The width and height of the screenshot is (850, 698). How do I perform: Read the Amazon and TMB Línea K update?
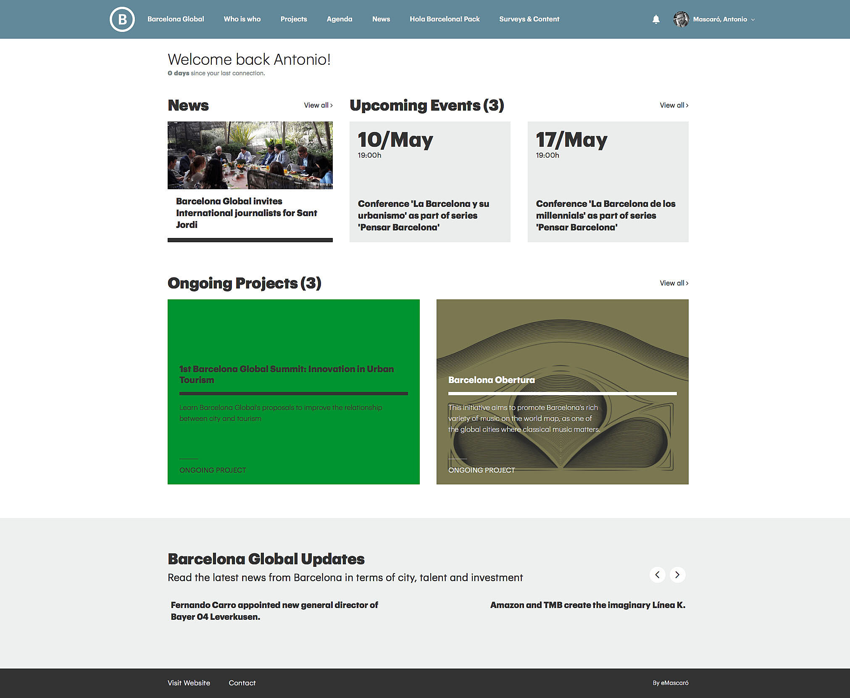[587, 605]
